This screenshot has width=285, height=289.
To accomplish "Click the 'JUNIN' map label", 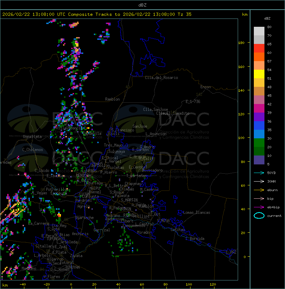I will [126, 209].
